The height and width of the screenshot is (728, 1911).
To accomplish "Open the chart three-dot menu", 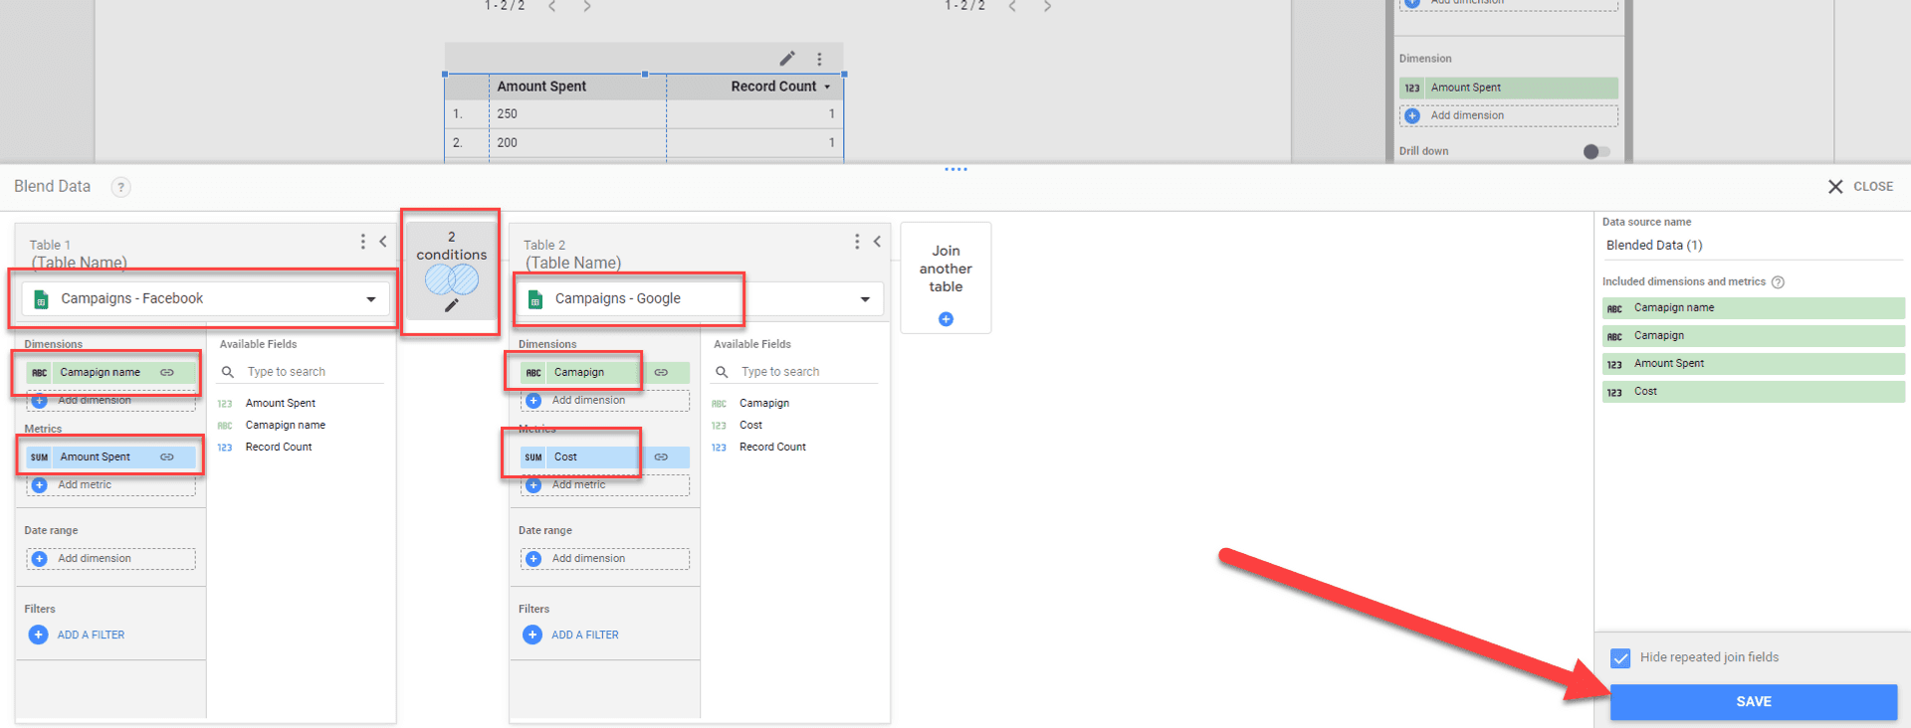I will pos(819,59).
